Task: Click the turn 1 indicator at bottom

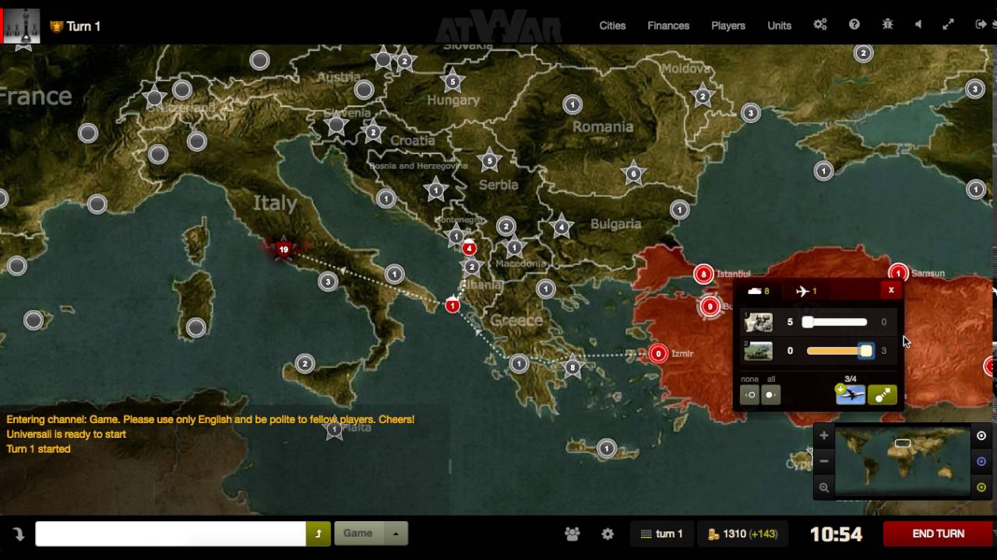Action: (x=661, y=534)
